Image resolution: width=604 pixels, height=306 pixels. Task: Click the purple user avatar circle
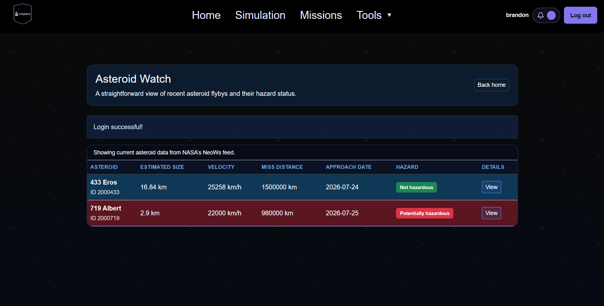[551, 15]
